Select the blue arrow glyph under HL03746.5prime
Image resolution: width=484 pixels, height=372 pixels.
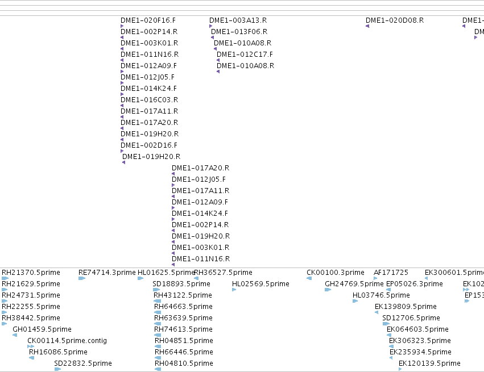[x=355, y=301]
